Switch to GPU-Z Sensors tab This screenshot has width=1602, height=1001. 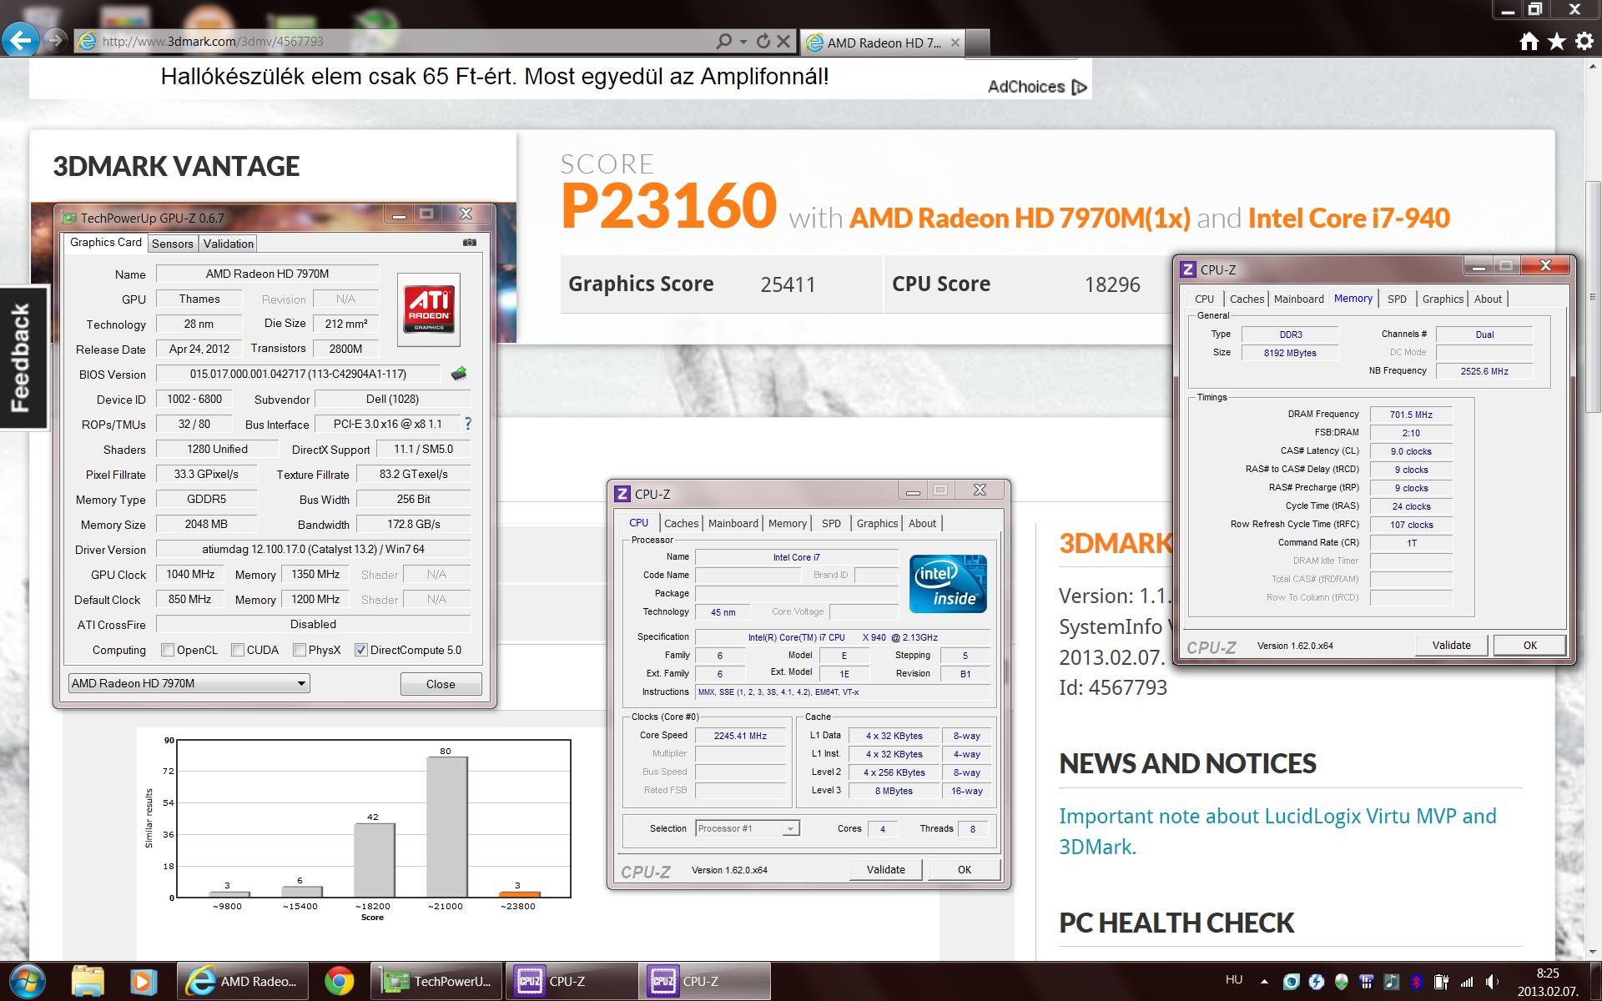173,244
